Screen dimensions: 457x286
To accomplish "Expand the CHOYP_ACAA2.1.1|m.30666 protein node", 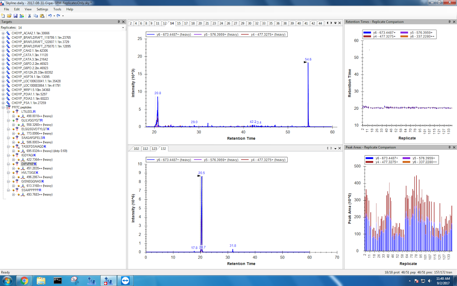I will pyautogui.click(x=3, y=33).
